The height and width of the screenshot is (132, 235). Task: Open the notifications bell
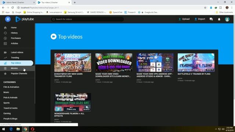click(x=219, y=19)
